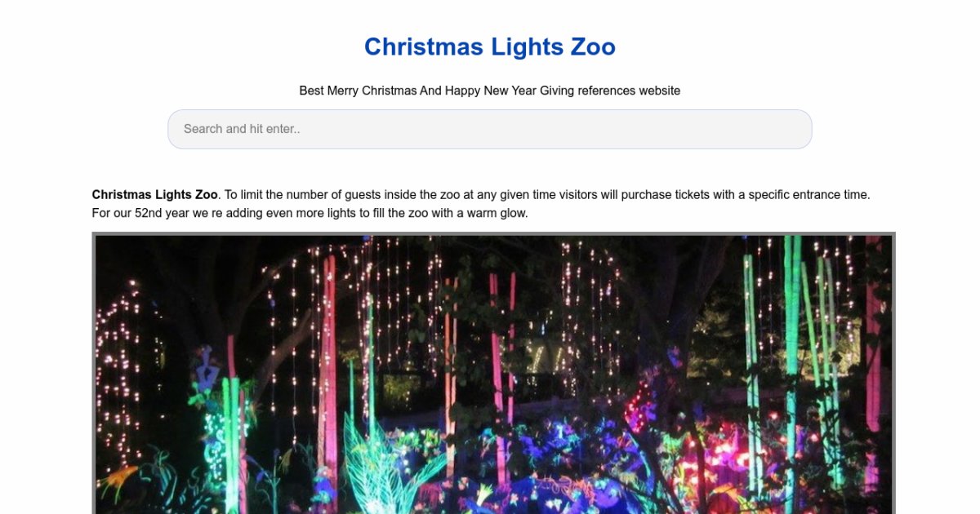980x514 pixels.
Task: Focus the "Search and hit enter.." field
Action: tap(489, 129)
